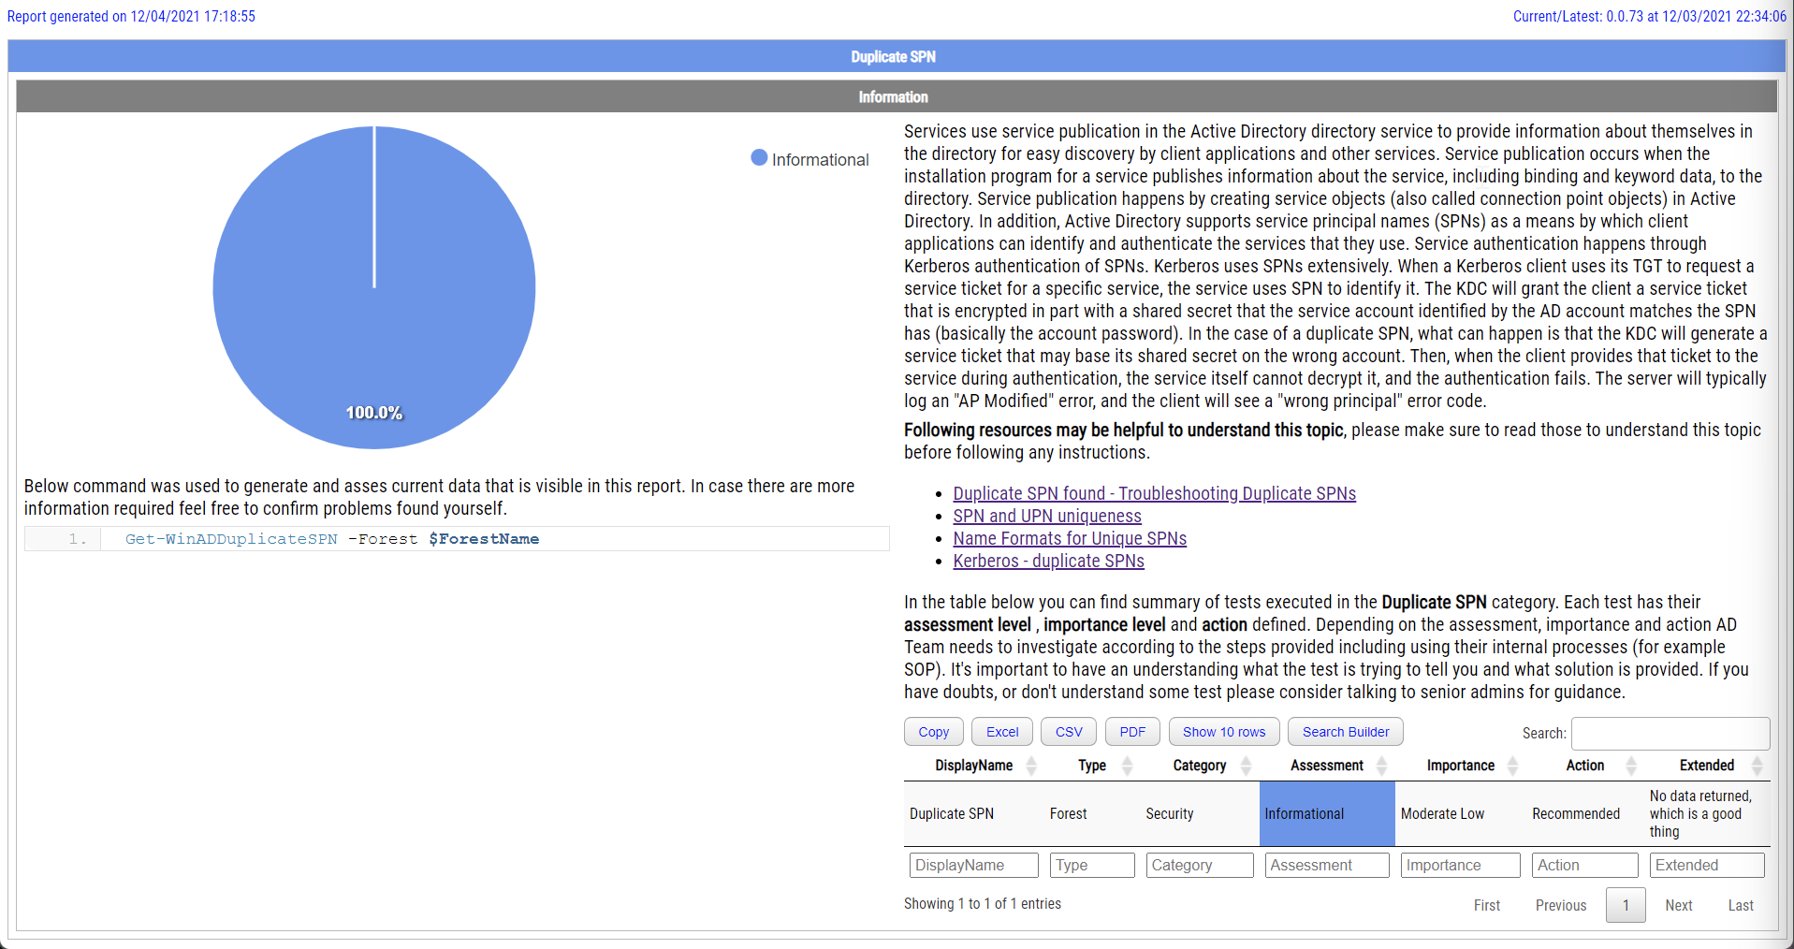Click the table Search input field

click(1670, 733)
